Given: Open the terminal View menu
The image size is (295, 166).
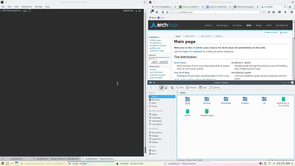Looking at the screenshot, I should 16,7.
